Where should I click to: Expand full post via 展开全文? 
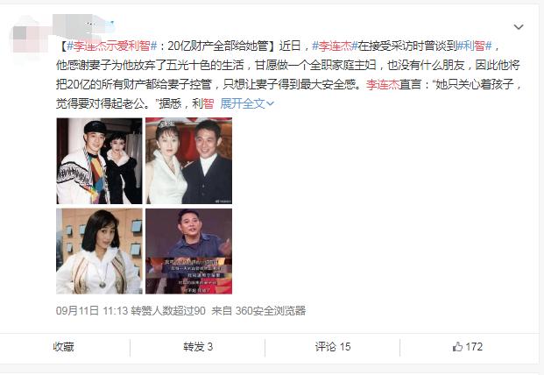[x=247, y=103]
